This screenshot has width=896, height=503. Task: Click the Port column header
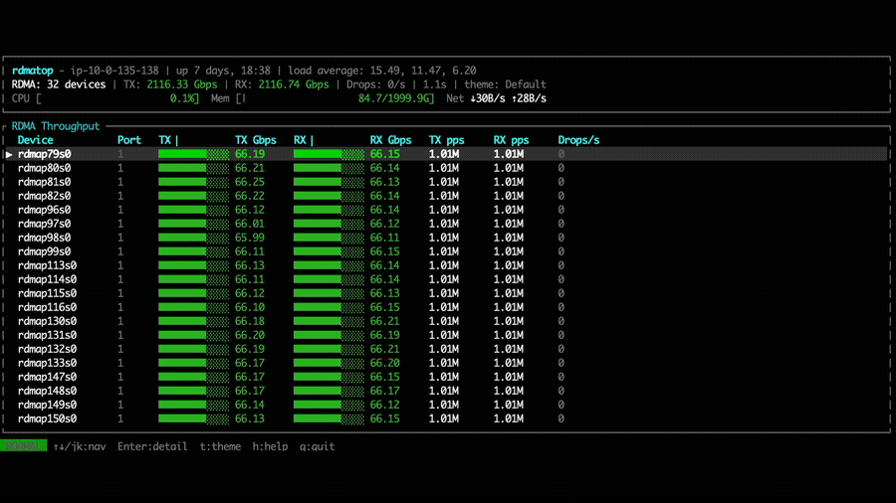click(x=129, y=140)
